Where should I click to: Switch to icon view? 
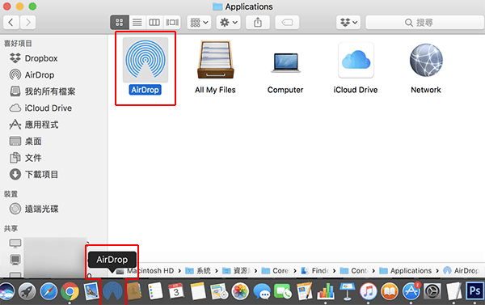(x=120, y=23)
